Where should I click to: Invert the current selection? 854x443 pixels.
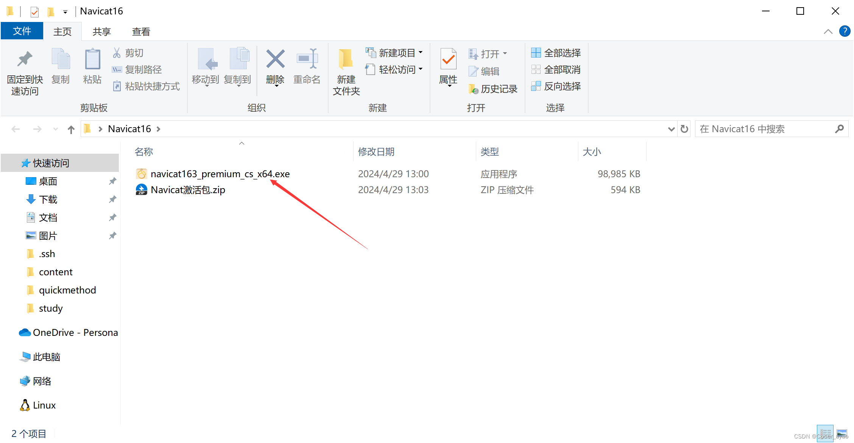point(556,86)
